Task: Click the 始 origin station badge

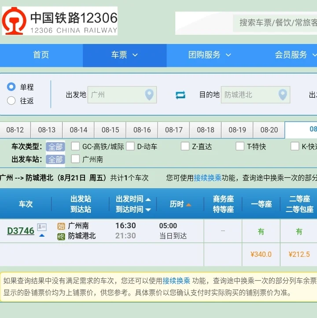Action: point(61,226)
